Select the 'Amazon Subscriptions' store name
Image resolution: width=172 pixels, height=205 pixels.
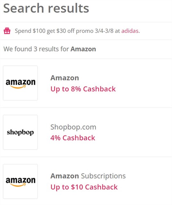88,176
